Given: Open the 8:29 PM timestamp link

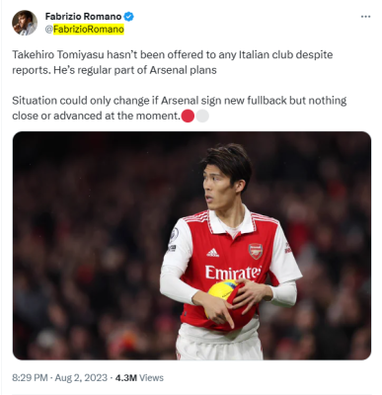Looking at the screenshot, I should point(30,377).
